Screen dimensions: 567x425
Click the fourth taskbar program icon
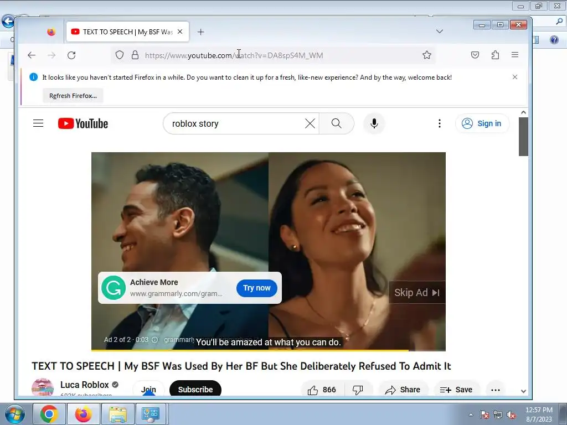point(151,414)
